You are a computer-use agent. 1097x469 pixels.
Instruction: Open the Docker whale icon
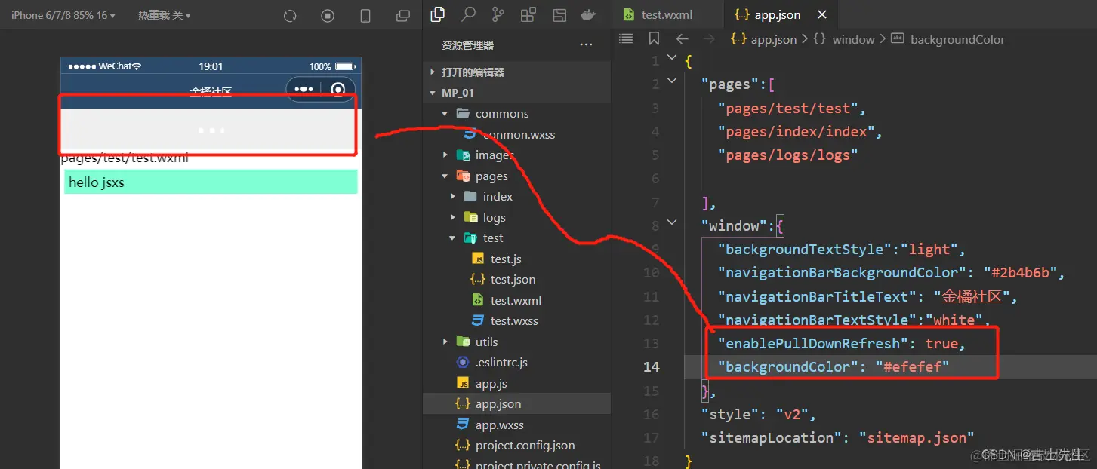tap(589, 14)
